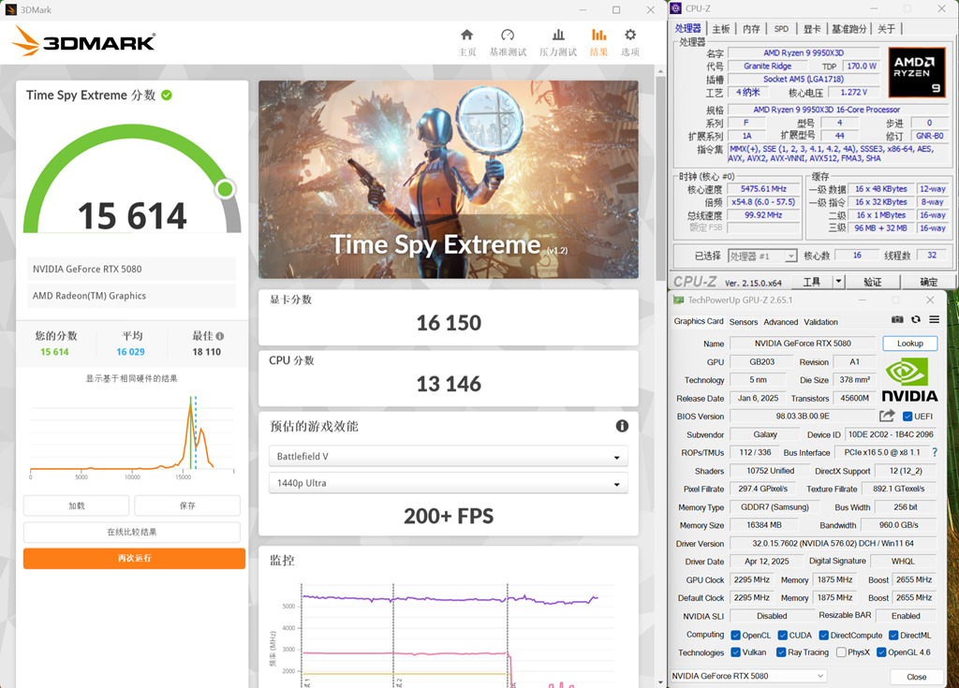Click the info icon beside estimated game performance
The height and width of the screenshot is (688, 959).
[x=622, y=426]
